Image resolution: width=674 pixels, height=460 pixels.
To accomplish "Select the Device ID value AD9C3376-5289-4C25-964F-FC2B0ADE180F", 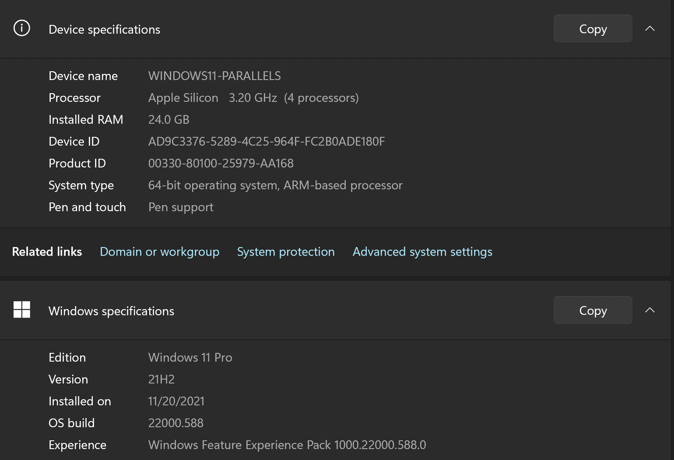I will pos(266,142).
